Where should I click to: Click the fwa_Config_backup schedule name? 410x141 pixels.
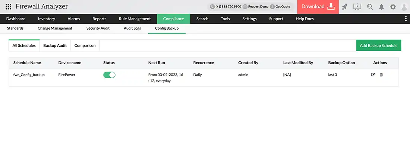pos(29,75)
